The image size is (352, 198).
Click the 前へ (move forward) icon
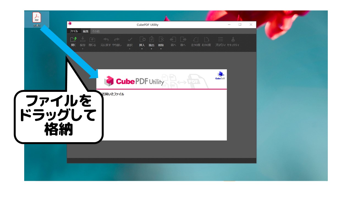(173, 39)
